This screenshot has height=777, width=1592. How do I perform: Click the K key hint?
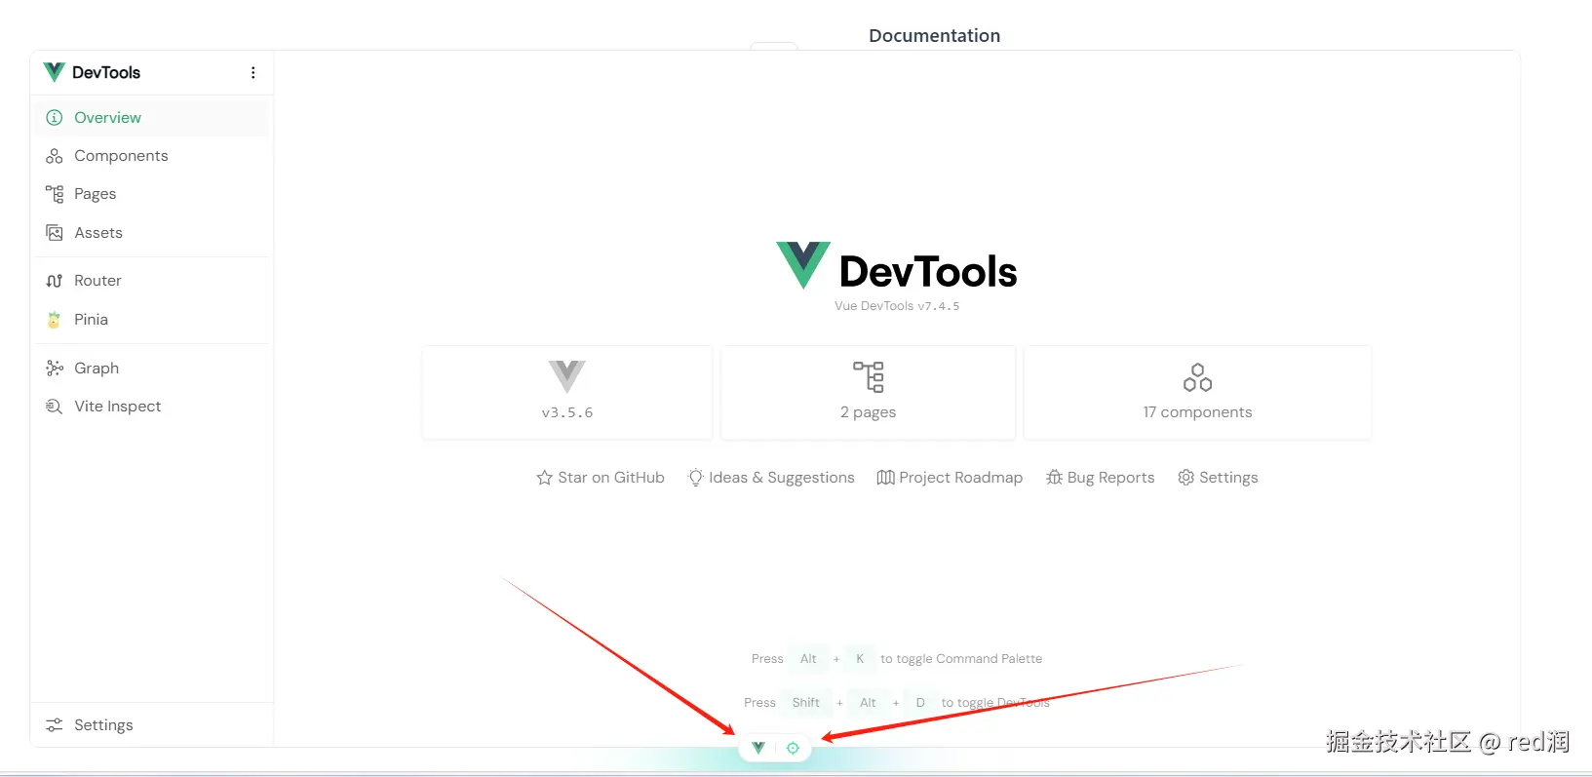tap(860, 659)
